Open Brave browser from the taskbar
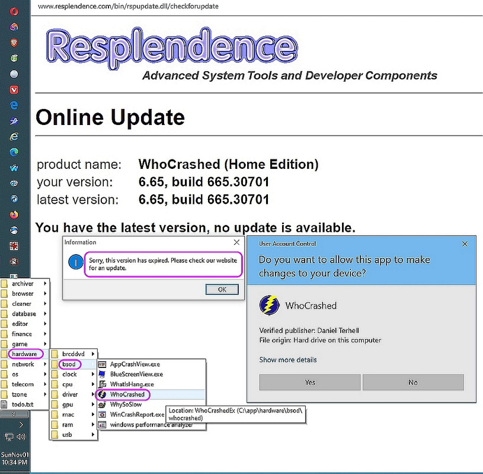The width and height of the screenshot is (483, 474). [14, 43]
